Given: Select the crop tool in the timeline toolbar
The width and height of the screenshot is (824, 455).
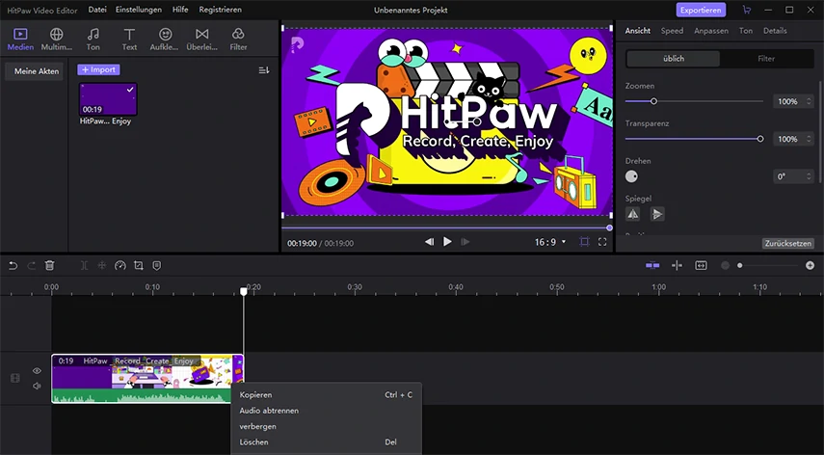Looking at the screenshot, I should 138,266.
